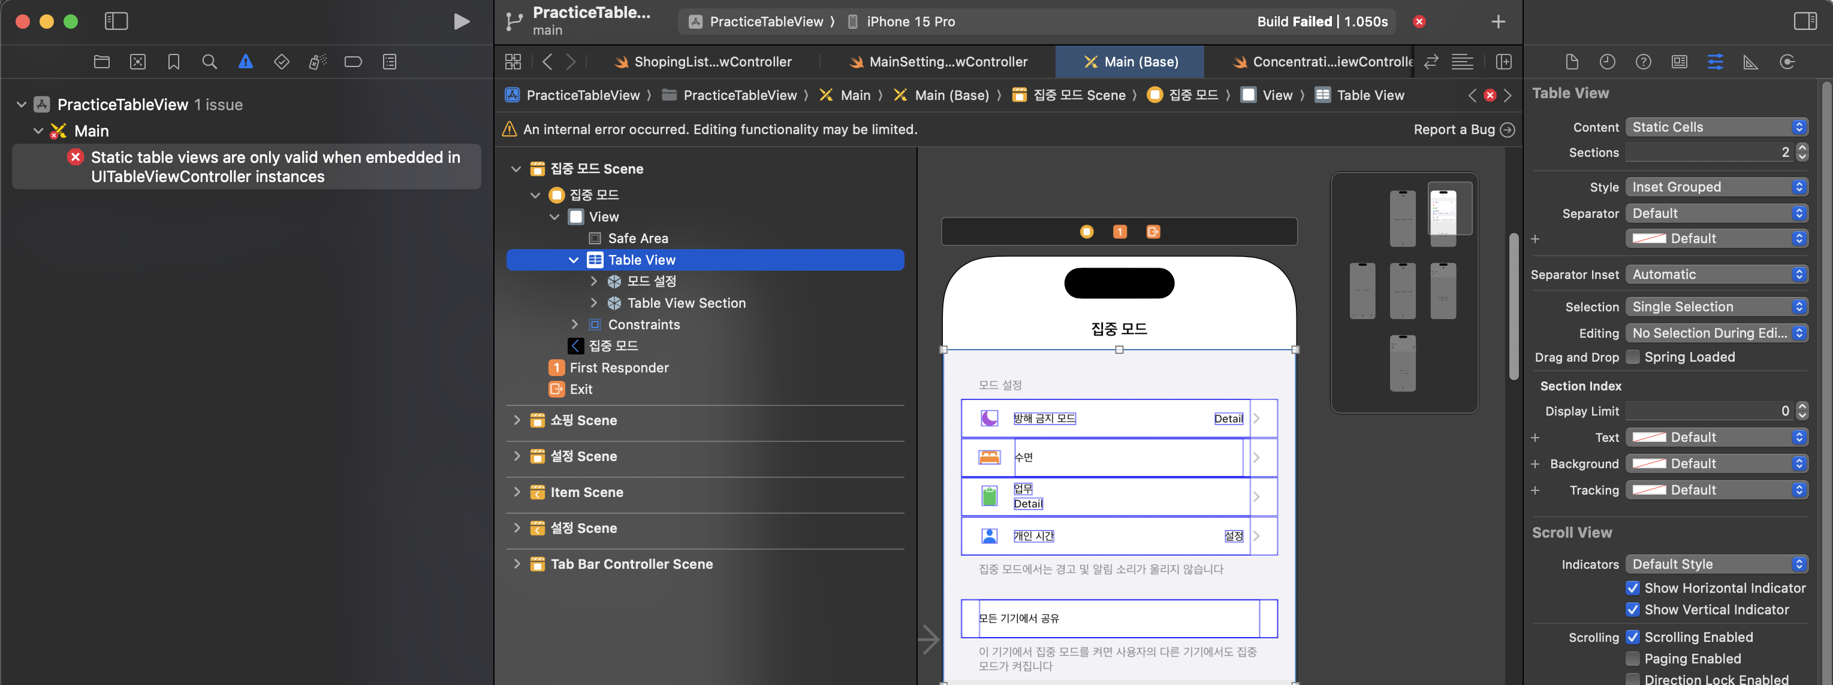The width and height of the screenshot is (1833, 685).
Task: Select the static table view error message
Action: tap(275, 166)
